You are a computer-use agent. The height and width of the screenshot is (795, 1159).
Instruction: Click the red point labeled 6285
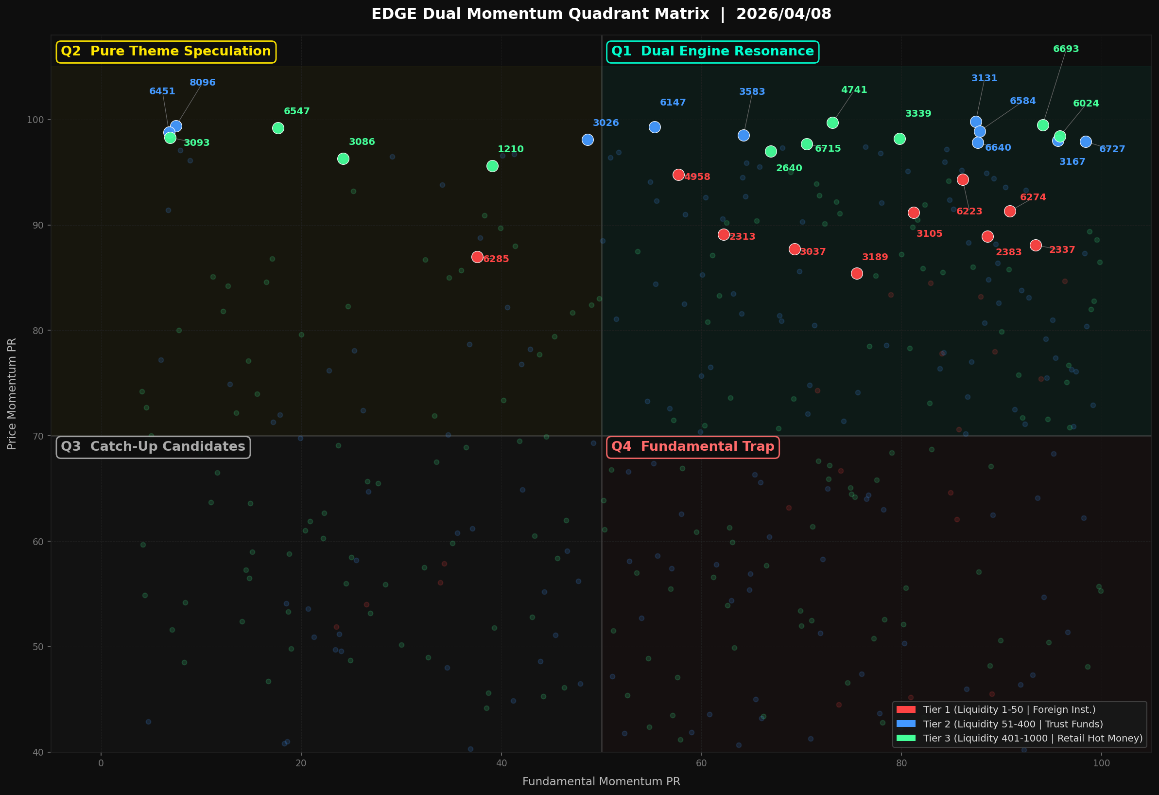click(477, 257)
